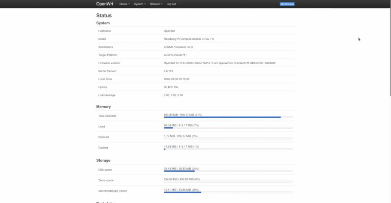Image resolution: width=391 pixels, height=203 pixels.
Task: Open the System dropdown menu
Action: tap(140, 4)
